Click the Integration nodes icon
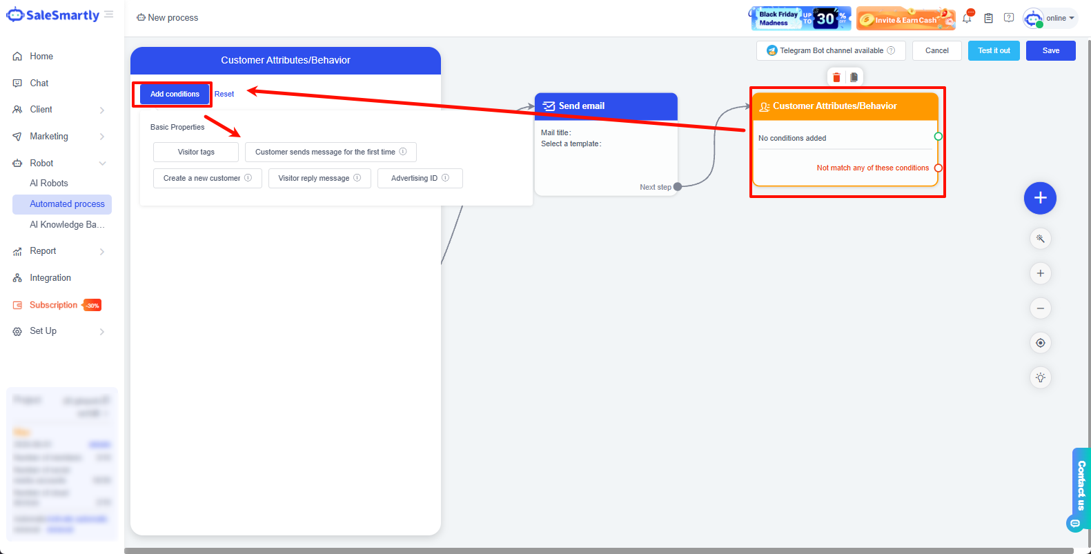Image resolution: width=1091 pixels, height=554 pixels. tap(17, 278)
